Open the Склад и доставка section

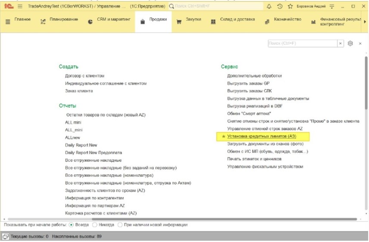tap(232, 20)
